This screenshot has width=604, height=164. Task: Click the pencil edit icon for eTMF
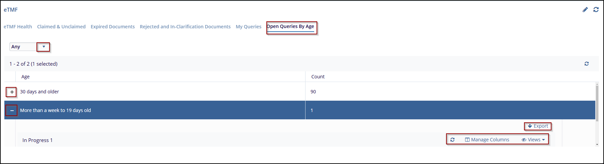click(x=585, y=10)
